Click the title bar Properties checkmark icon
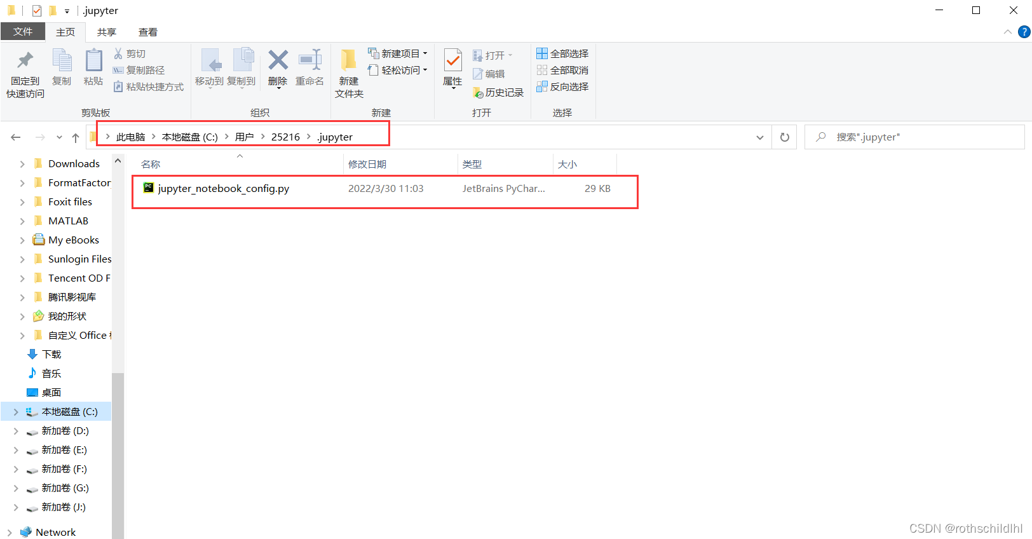The image size is (1032, 539). click(37, 11)
